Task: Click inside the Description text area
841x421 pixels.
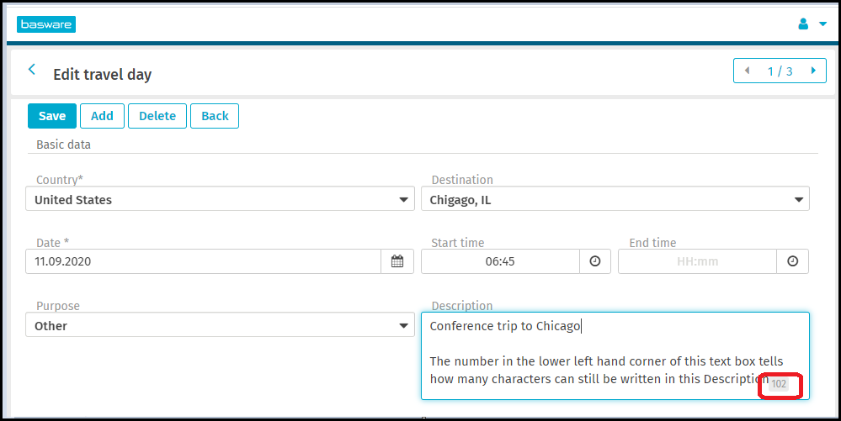Action: tap(615, 345)
